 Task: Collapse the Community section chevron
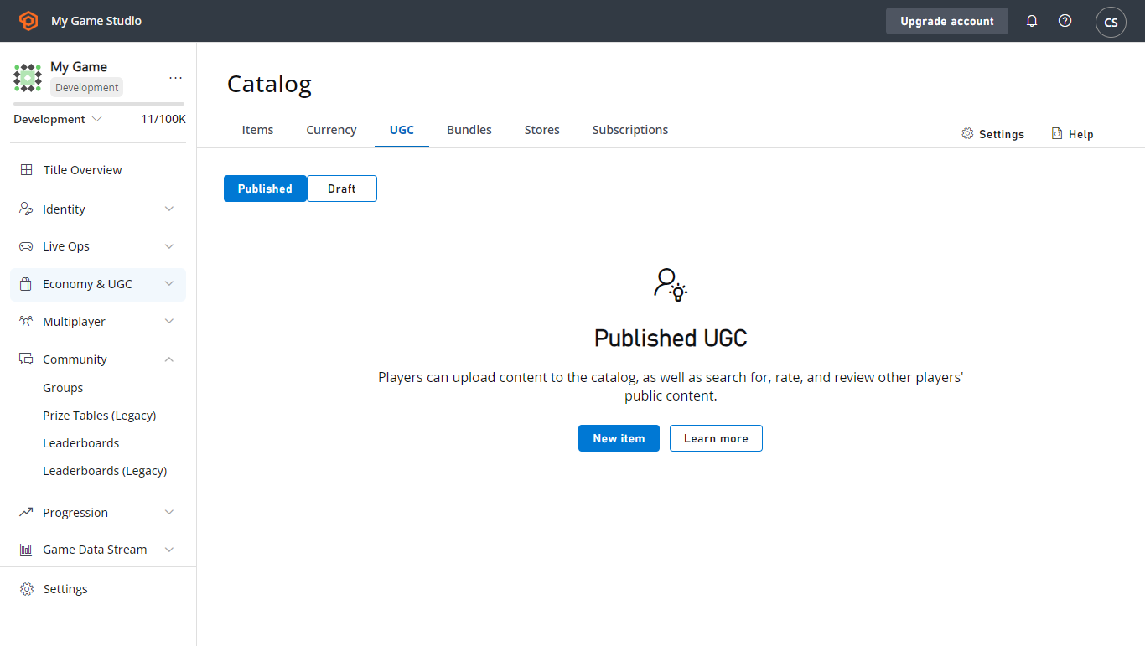click(x=169, y=359)
